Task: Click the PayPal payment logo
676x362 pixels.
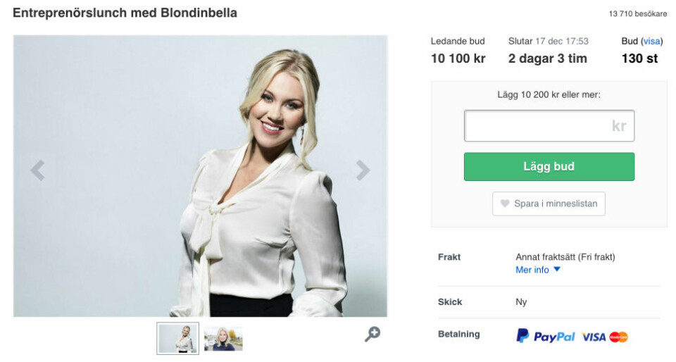Action: [x=546, y=337]
